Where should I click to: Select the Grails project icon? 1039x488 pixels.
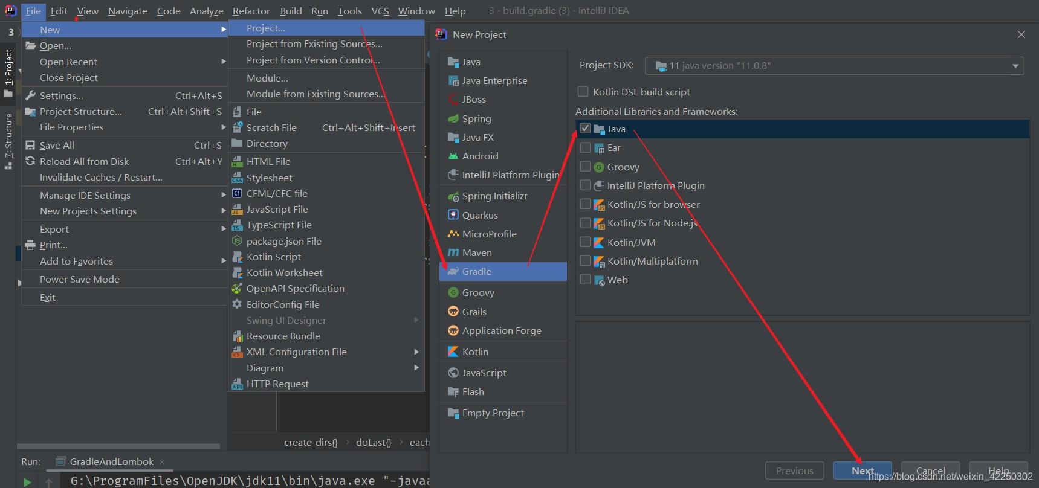[453, 312]
